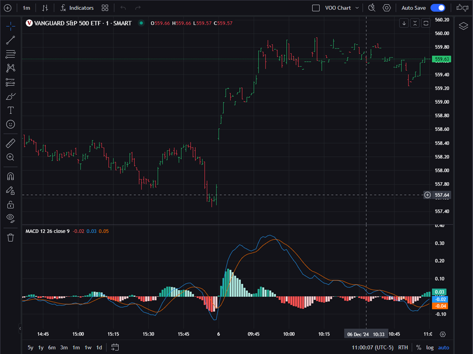Select the horizontal lines Fib tool
This screenshot has width=473, height=354.
pyautogui.click(x=10, y=54)
